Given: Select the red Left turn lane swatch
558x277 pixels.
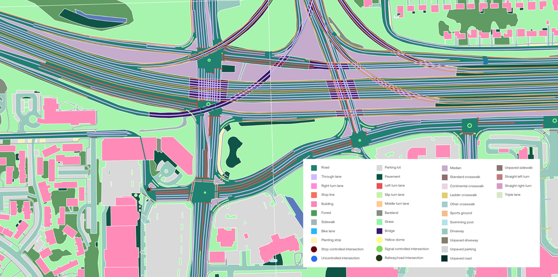Looking at the screenshot, I should (379, 186).
